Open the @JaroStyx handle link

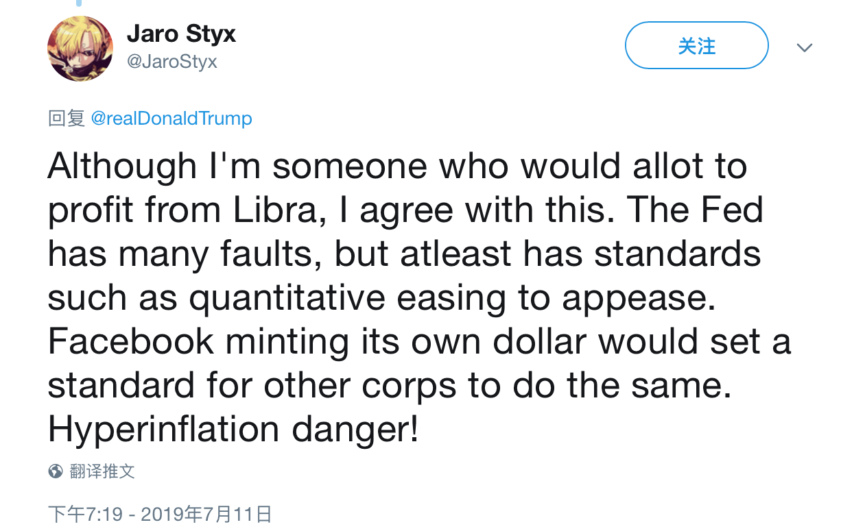pos(172,62)
